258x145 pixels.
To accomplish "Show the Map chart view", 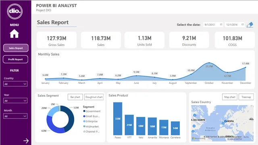I will click(230, 97).
